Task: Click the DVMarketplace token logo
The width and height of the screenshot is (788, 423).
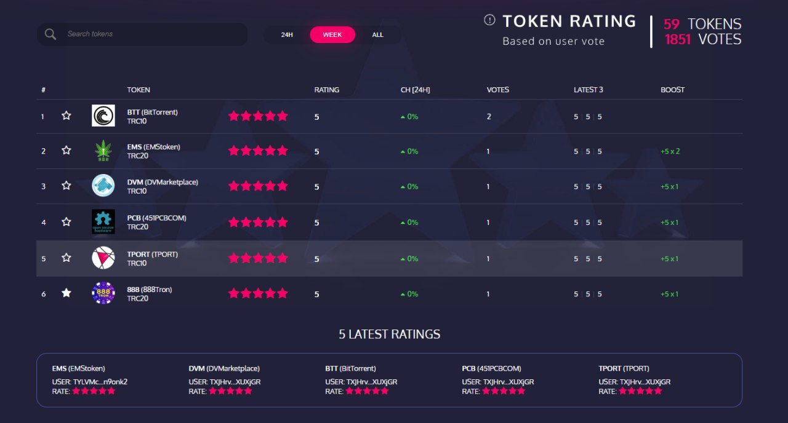Action: click(103, 186)
